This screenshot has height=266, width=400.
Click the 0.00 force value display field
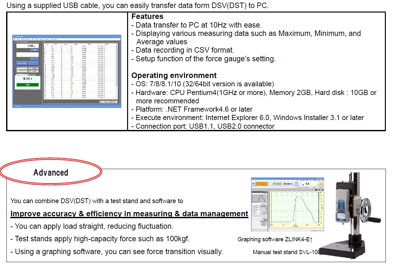click(27, 46)
